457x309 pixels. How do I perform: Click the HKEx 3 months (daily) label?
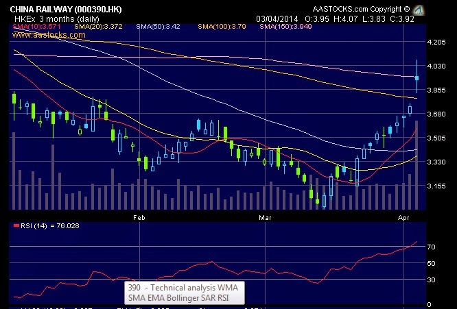point(57,19)
